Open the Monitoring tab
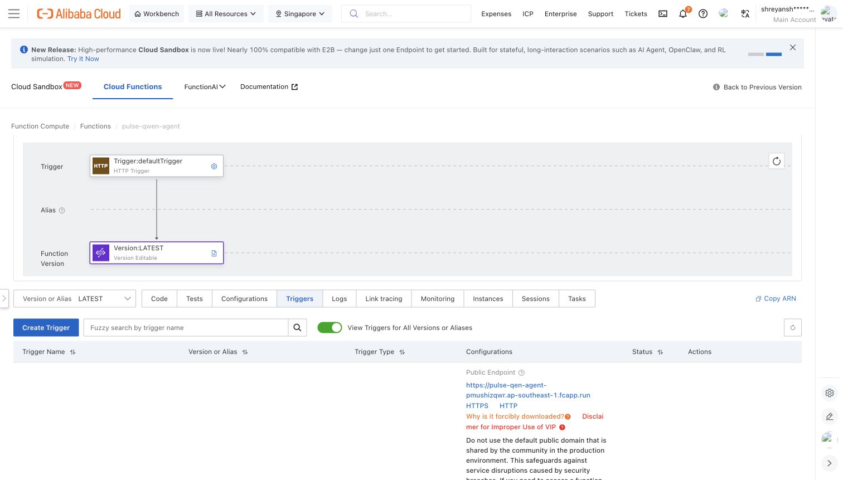This screenshot has height=480, width=843. coord(438,299)
